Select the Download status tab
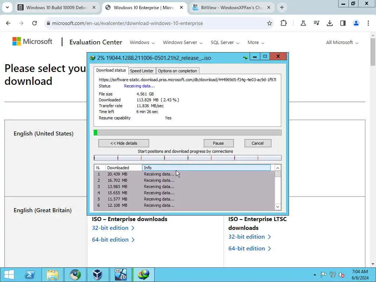The width and height of the screenshot is (376, 282). 111,70
